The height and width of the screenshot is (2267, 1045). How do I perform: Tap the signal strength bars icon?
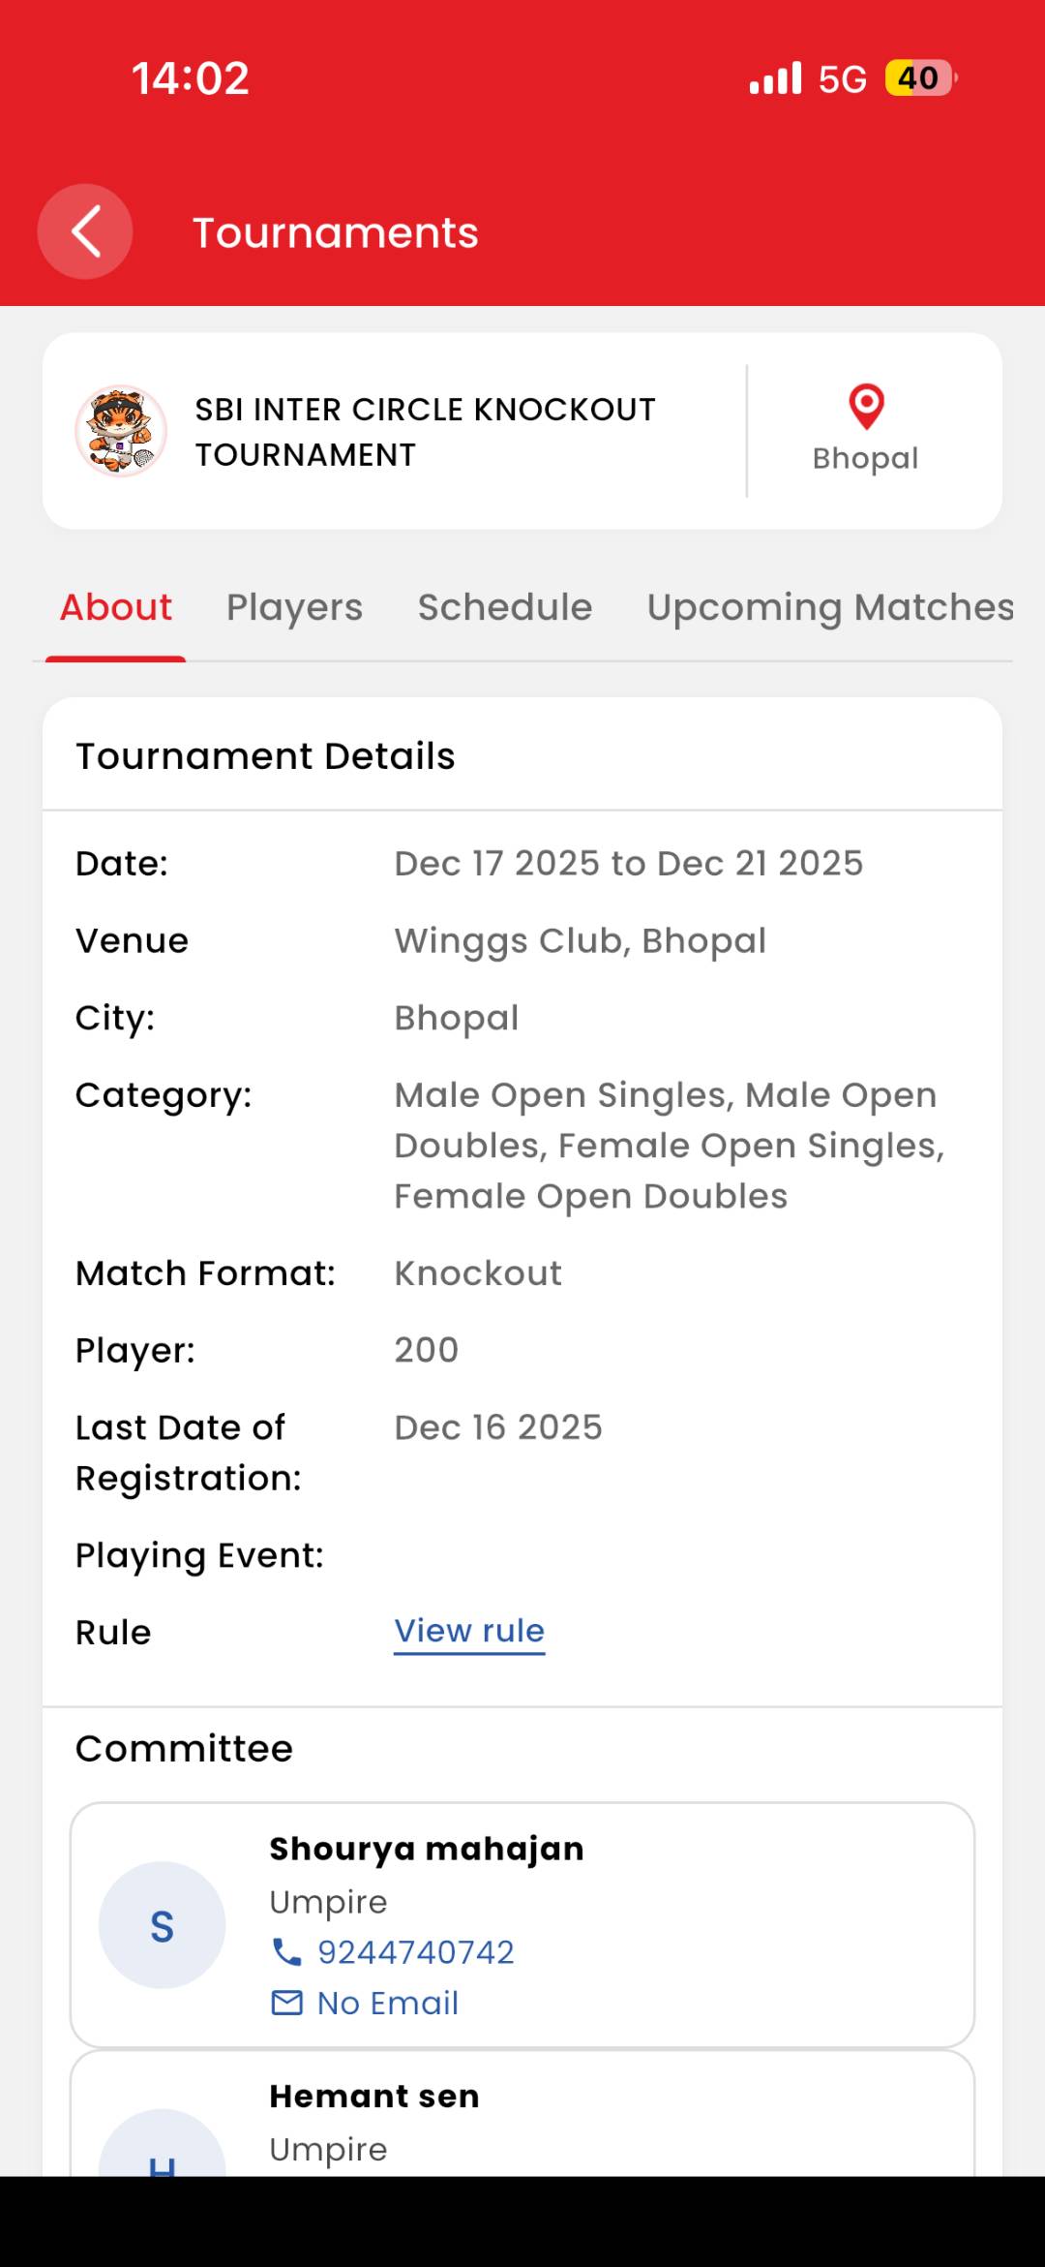(776, 77)
